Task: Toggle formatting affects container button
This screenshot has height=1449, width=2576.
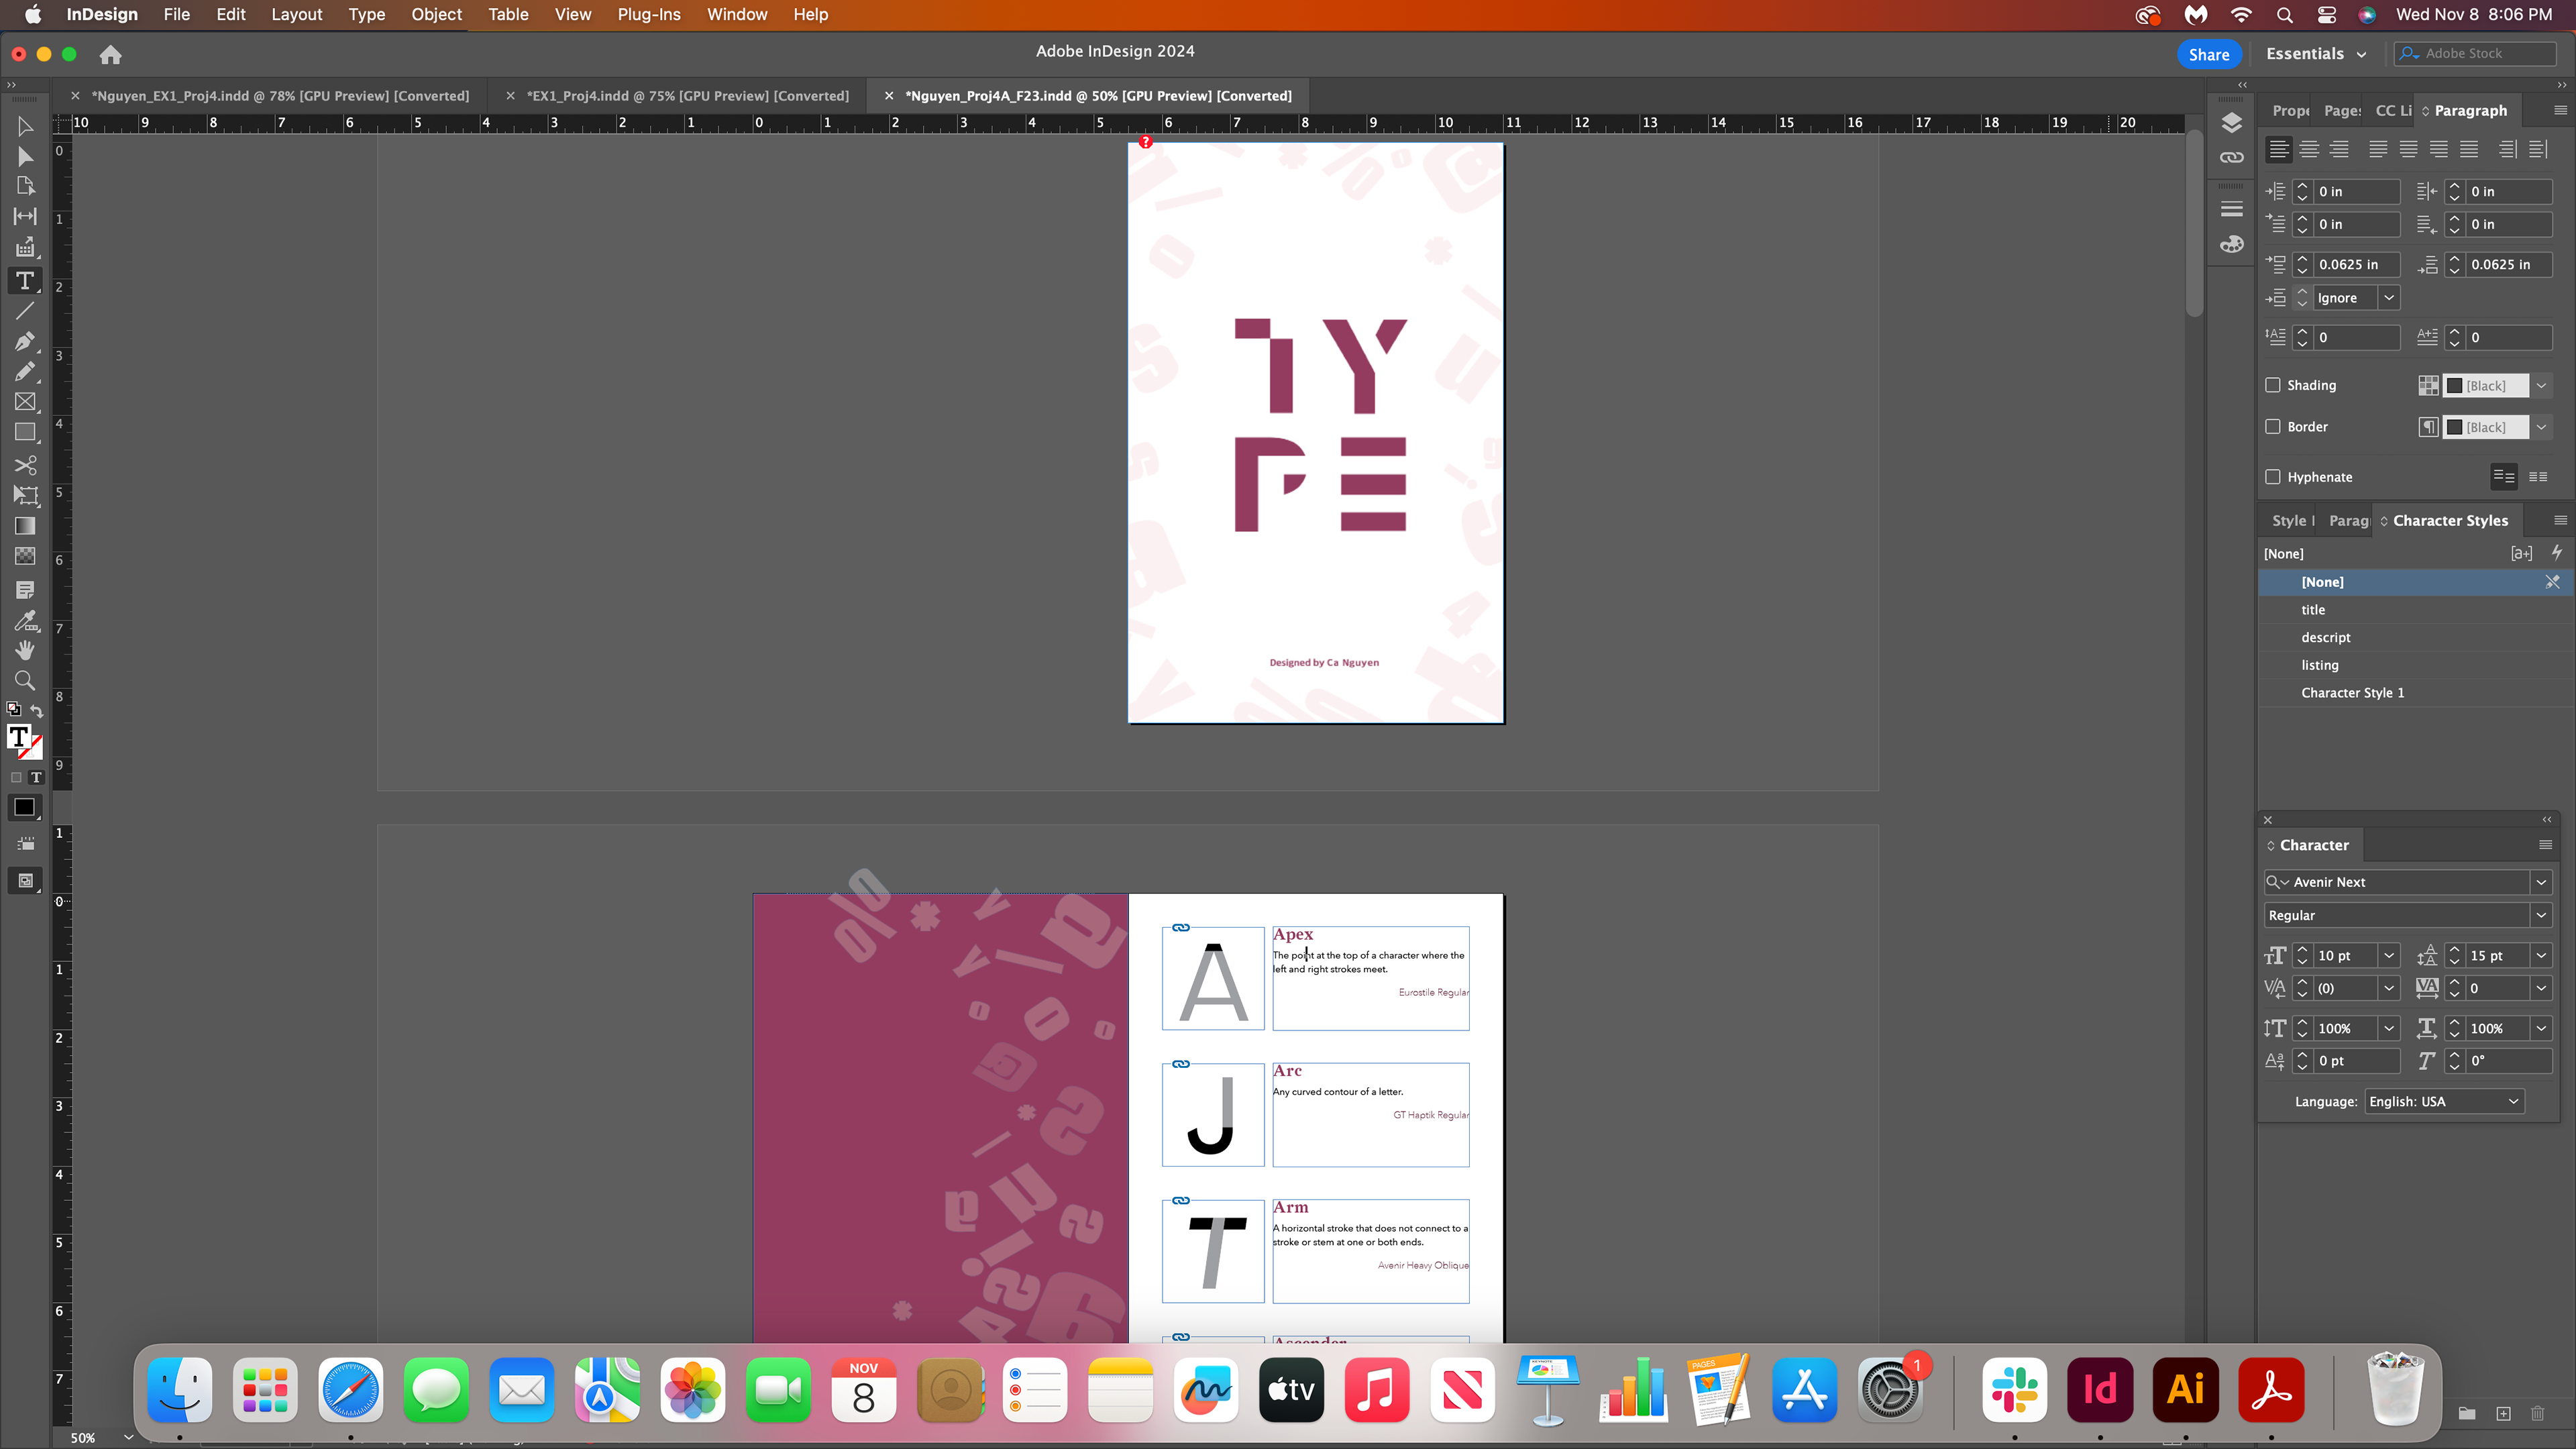Action: (16, 777)
